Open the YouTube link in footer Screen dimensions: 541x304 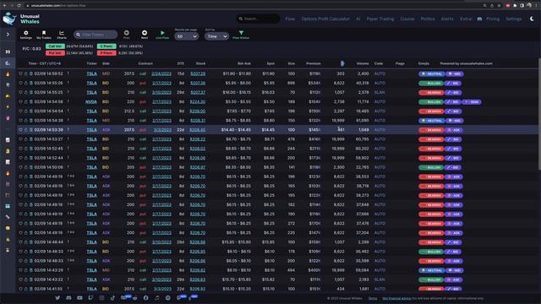coord(79,298)
